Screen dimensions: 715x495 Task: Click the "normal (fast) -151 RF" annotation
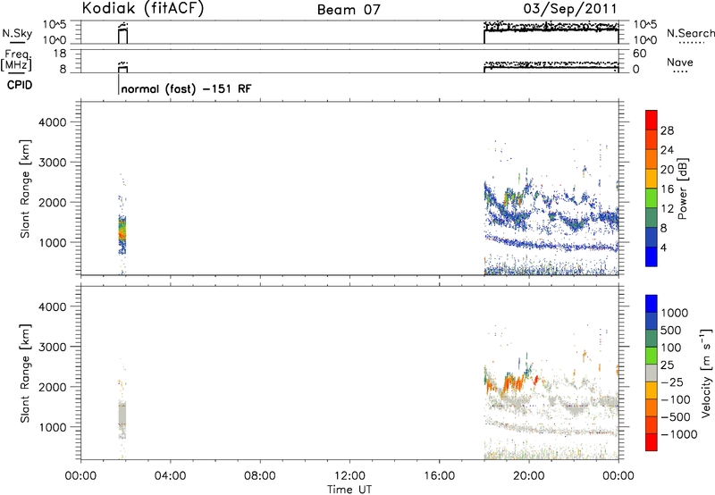tap(186, 88)
